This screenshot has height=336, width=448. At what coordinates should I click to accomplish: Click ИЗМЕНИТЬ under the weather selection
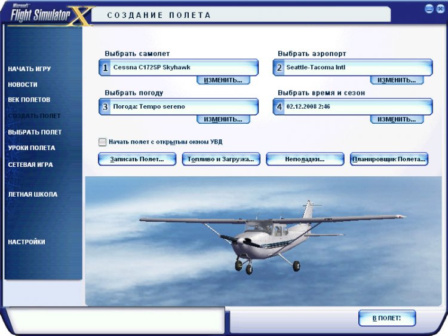tap(223, 120)
